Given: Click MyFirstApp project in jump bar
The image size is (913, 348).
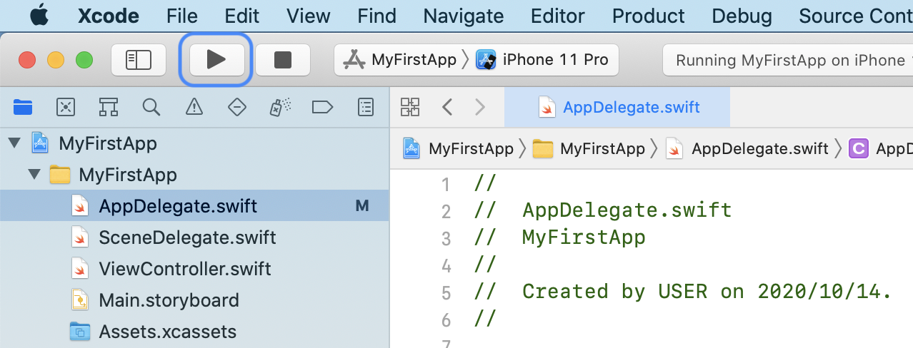Looking at the screenshot, I should click(458, 148).
